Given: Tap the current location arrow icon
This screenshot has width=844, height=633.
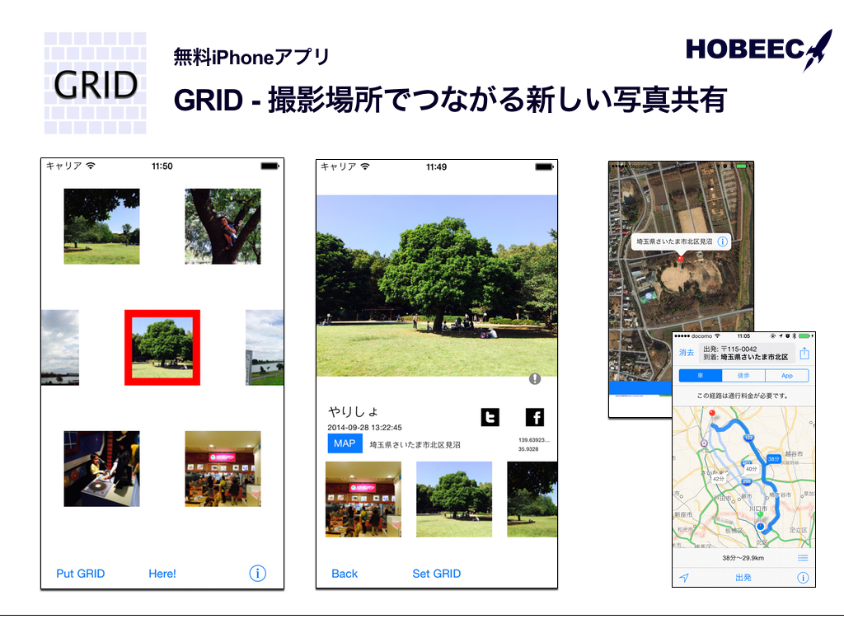Looking at the screenshot, I should [684, 578].
